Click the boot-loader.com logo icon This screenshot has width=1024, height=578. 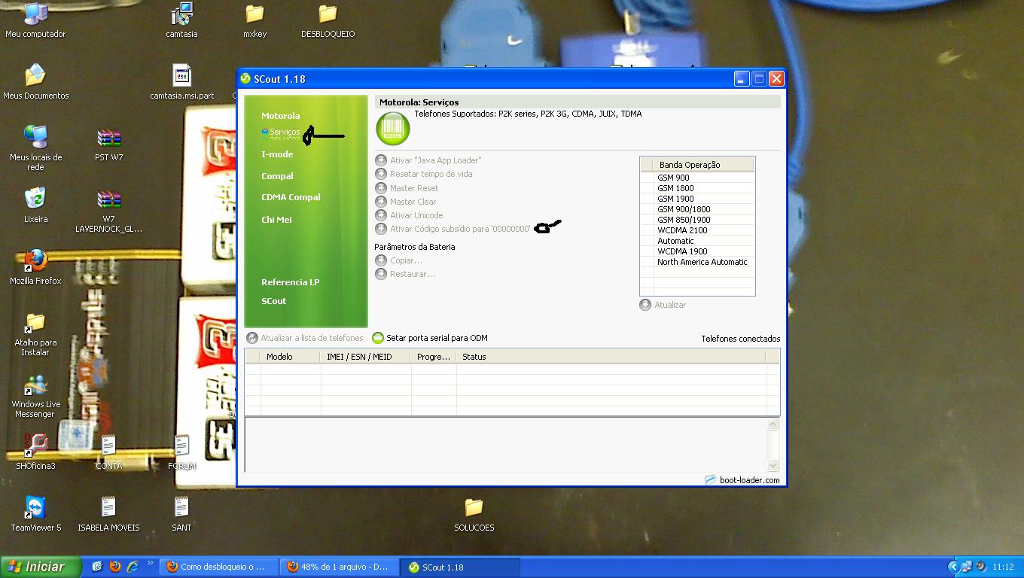click(x=710, y=480)
